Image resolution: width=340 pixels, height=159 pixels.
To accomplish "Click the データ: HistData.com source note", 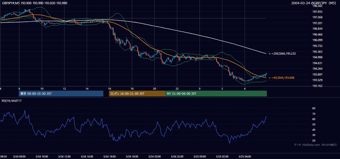I will (x=315, y=145).
